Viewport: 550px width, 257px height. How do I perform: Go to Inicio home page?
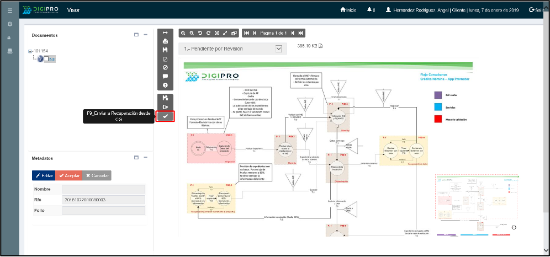(348, 10)
